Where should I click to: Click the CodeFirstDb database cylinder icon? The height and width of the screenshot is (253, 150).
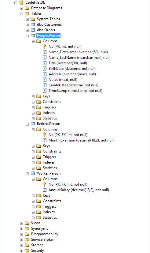(21, 2)
